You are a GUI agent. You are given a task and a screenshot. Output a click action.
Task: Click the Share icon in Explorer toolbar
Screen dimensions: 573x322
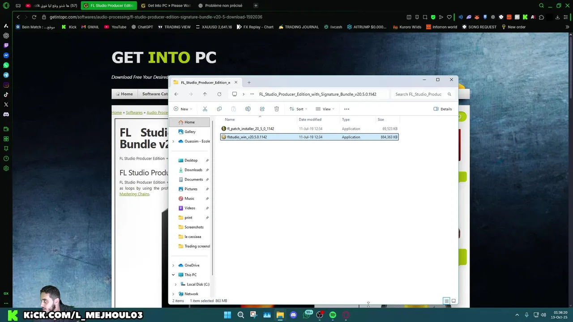pos(262,109)
